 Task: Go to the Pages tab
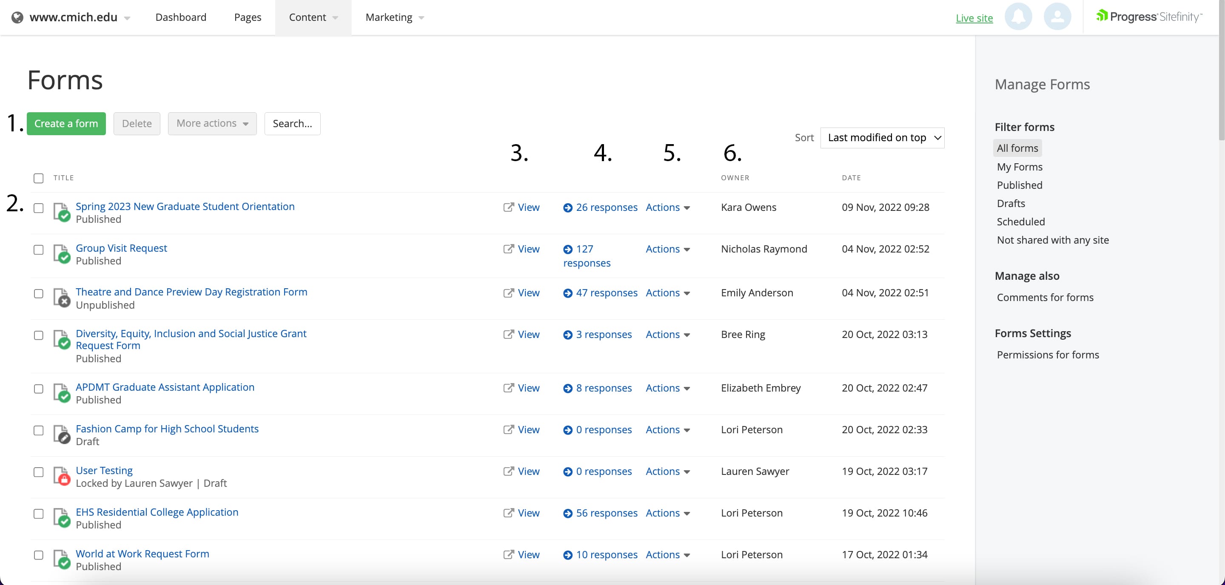247,17
